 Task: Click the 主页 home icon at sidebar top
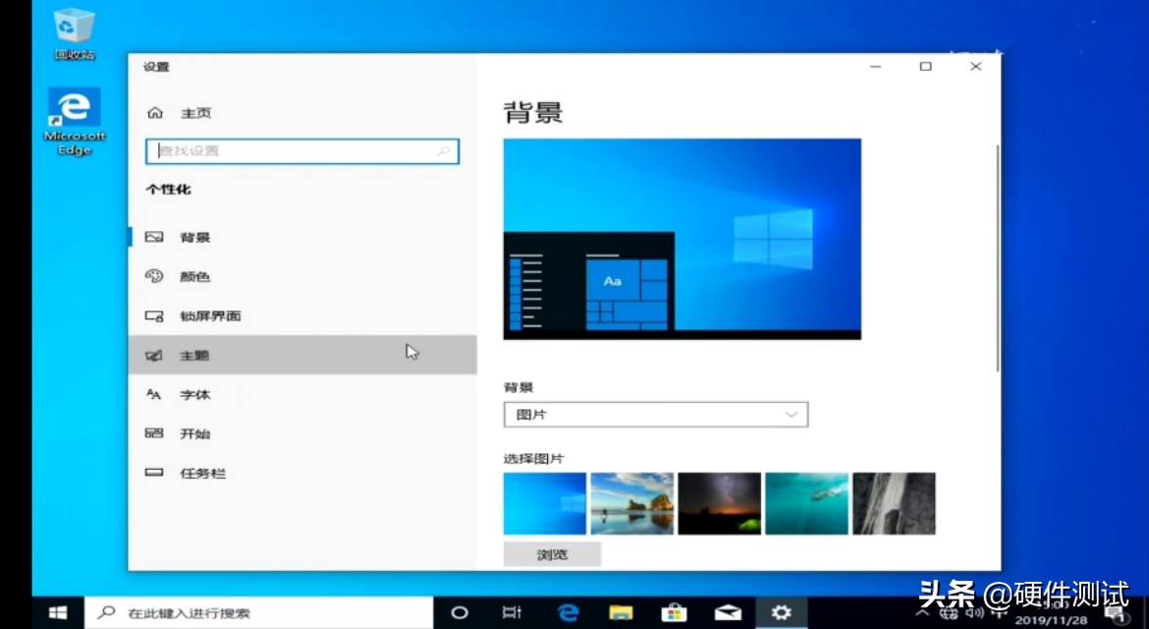tap(155, 112)
